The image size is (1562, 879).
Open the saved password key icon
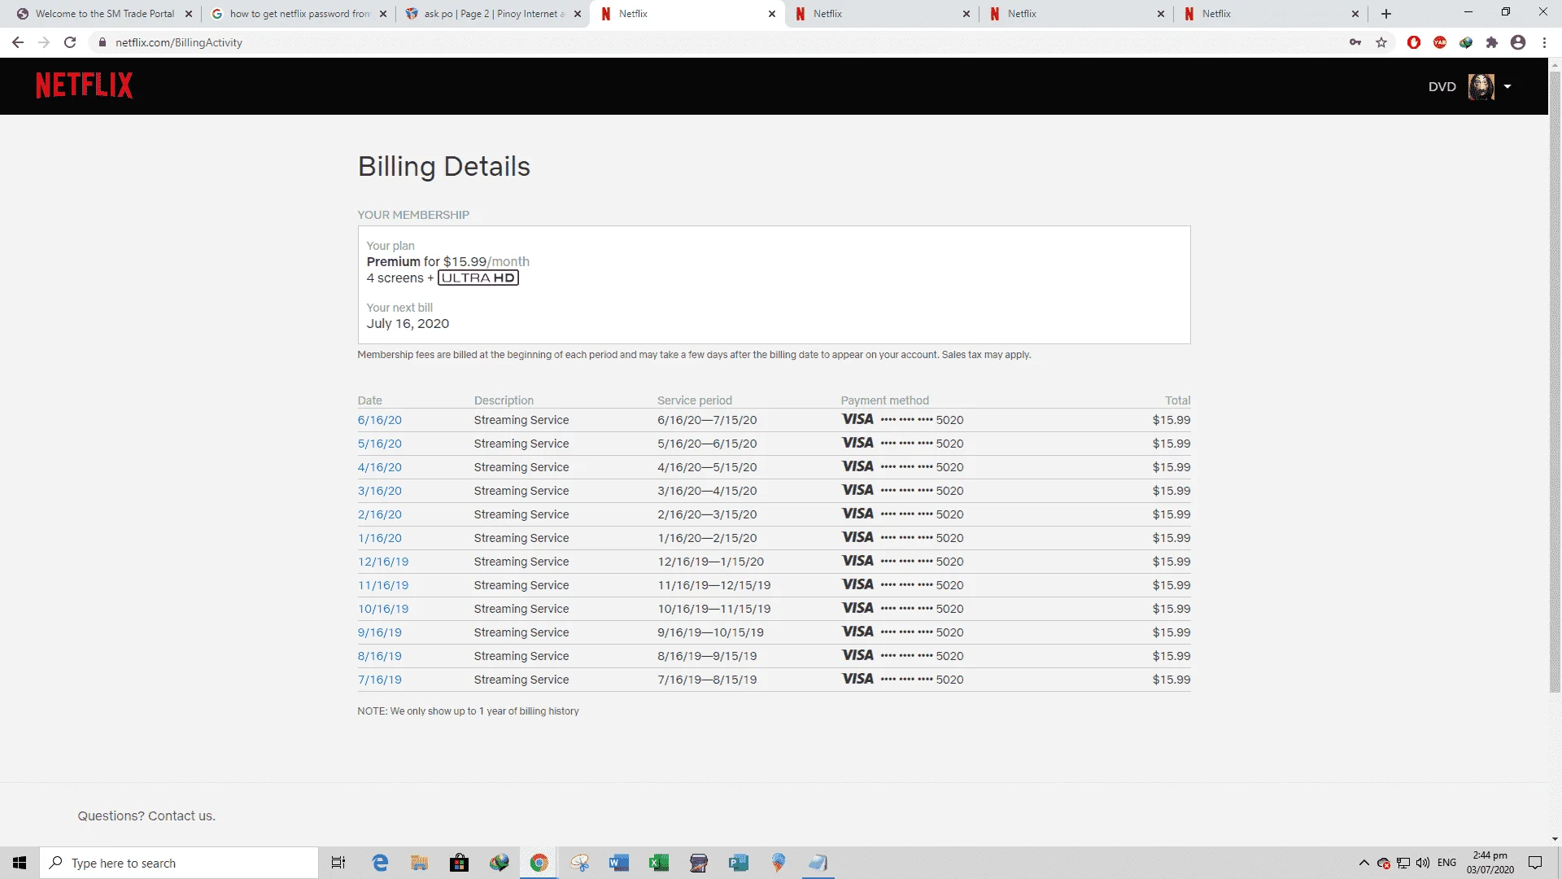pyautogui.click(x=1355, y=42)
